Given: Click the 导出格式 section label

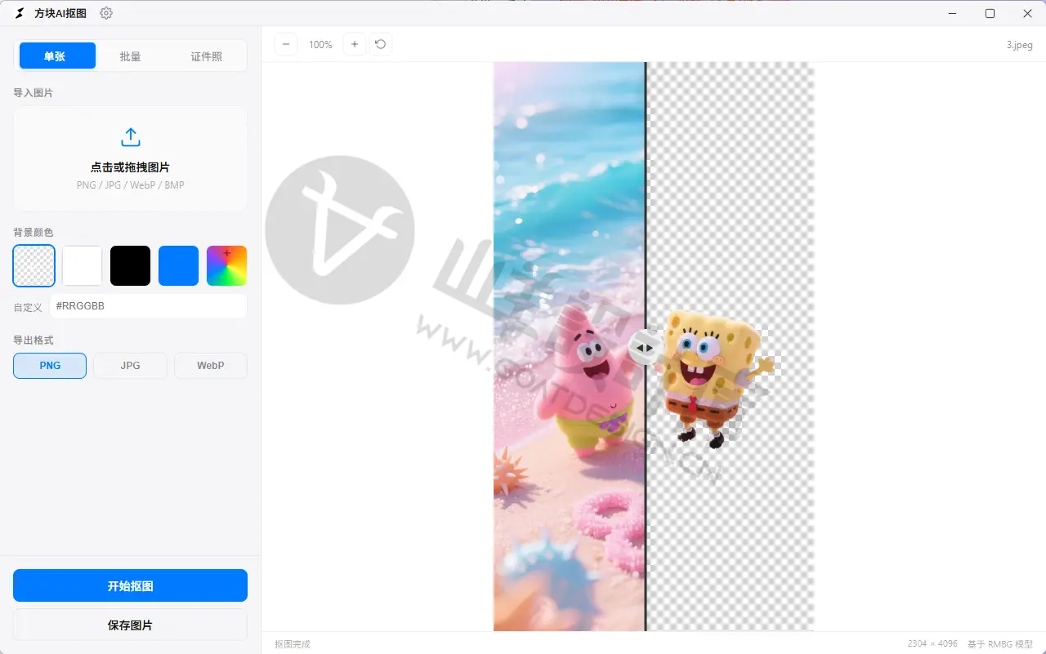Looking at the screenshot, I should click(34, 340).
